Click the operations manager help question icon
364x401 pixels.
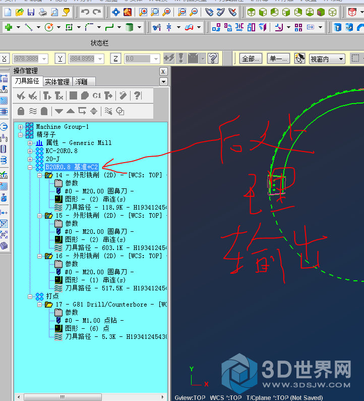tap(137, 96)
